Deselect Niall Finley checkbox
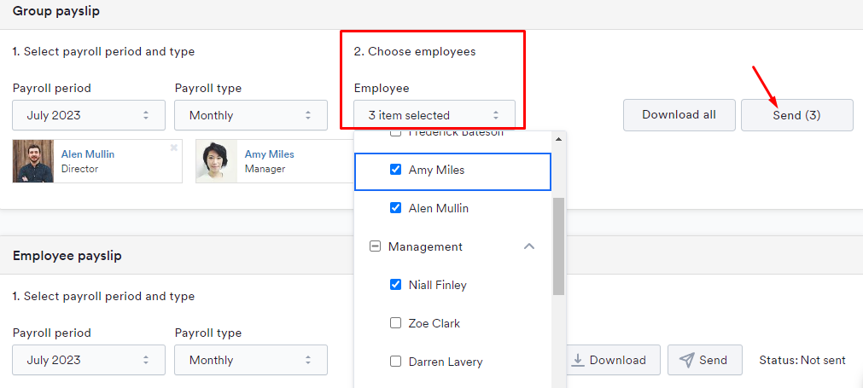The width and height of the screenshot is (863, 388). point(395,285)
